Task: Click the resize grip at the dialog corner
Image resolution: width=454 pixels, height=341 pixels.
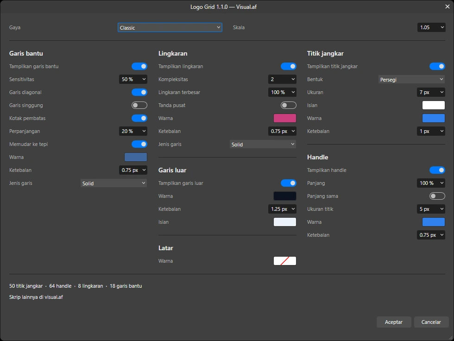Action: pos(450,338)
